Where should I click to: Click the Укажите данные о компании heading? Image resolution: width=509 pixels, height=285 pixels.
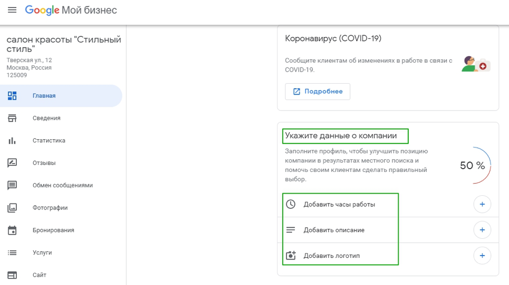click(341, 135)
